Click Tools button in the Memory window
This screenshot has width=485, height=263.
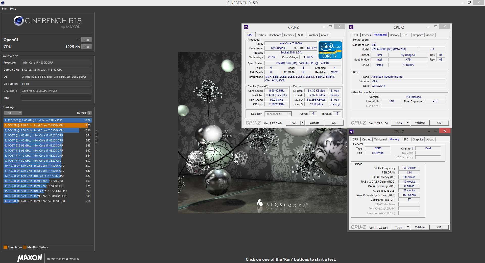[x=399, y=227]
